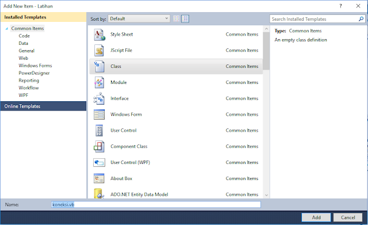Pick the User Control (WPF) icon
Viewport: 368px width, 225px height.
click(x=99, y=162)
